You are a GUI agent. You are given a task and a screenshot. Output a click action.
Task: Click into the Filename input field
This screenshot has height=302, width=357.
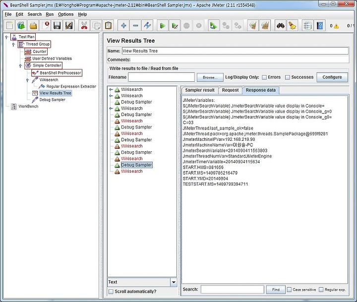[x=162, y=77]
